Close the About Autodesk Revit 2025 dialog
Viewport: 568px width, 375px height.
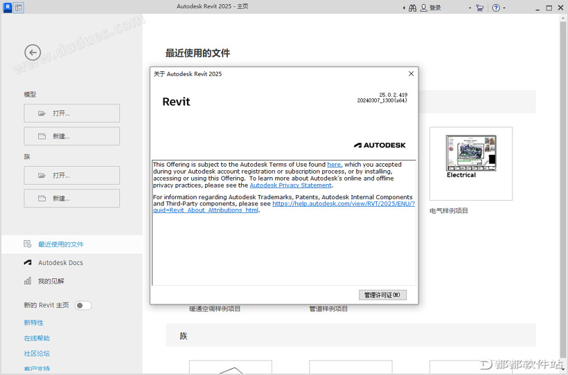[411, 74]
